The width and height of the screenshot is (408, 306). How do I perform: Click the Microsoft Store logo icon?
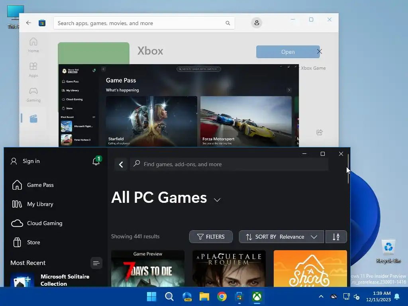click(42, 23)
